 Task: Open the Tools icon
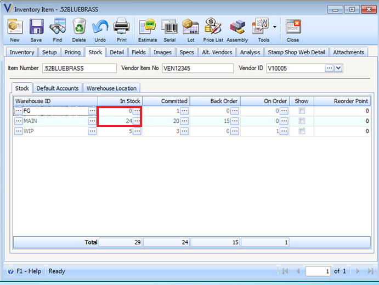[261, 30]
